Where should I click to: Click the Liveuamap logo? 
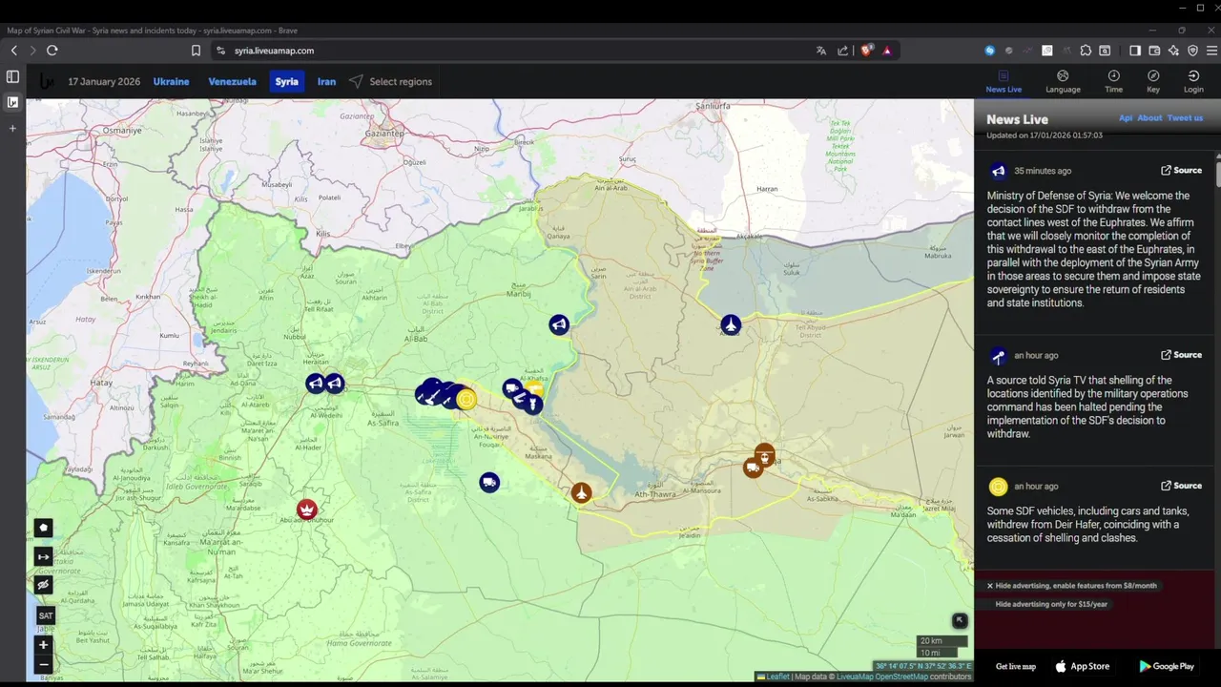coord(47,82)
